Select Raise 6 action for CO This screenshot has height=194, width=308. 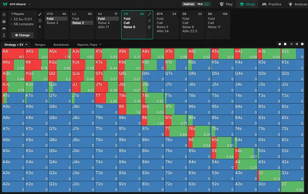[x=129, y=27]
